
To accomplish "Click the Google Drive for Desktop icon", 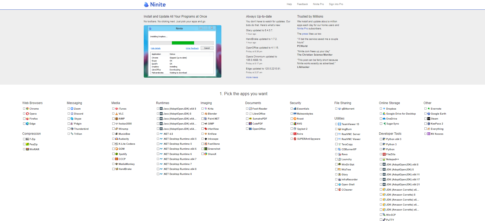I will (384, 114).
